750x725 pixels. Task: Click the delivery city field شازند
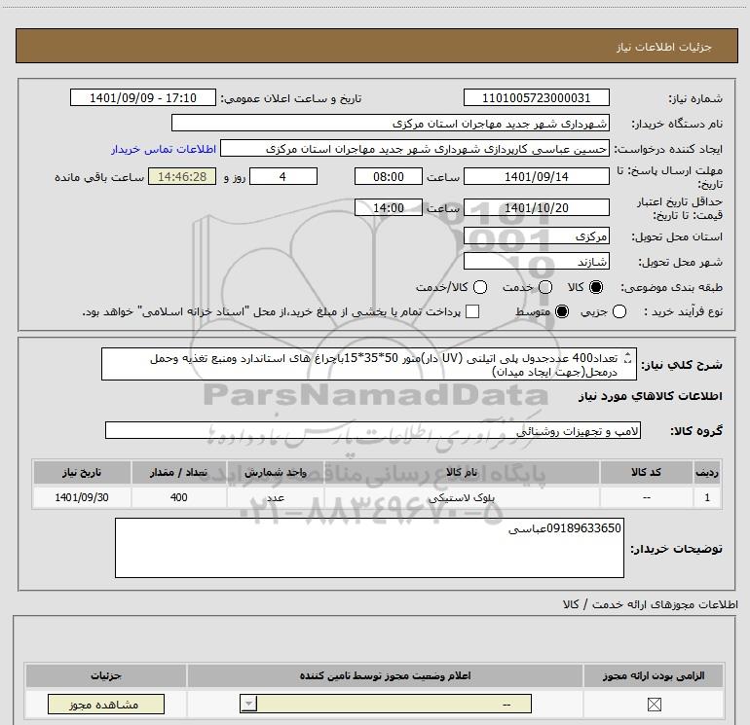click(536, 261)
